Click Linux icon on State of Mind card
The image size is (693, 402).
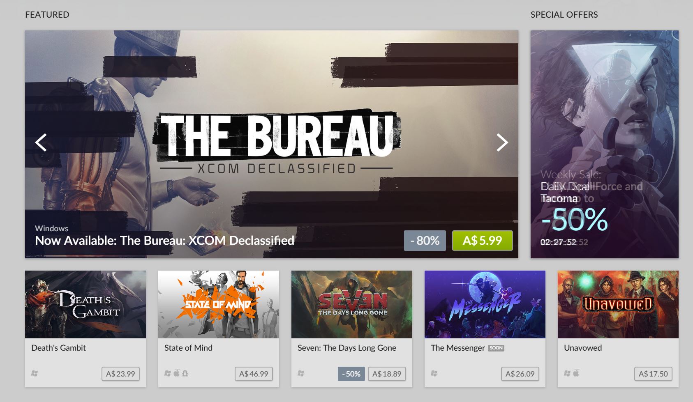click(185, 373)
